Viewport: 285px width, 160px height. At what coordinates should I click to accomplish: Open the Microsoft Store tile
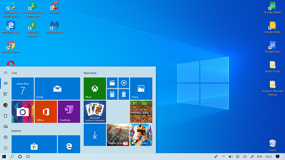[34, 144]
